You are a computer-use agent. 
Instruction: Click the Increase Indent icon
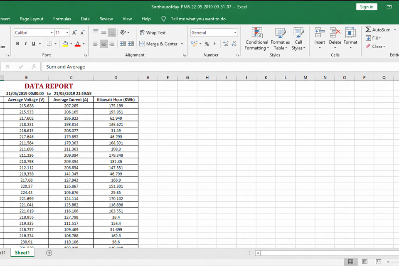pos(131,44)
